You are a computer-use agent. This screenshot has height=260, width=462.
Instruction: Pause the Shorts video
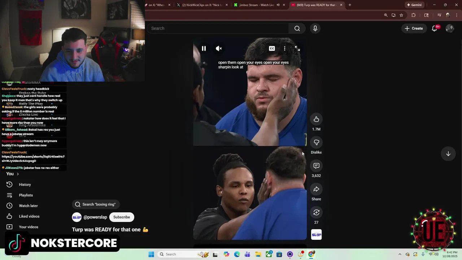tap(204, 48)
